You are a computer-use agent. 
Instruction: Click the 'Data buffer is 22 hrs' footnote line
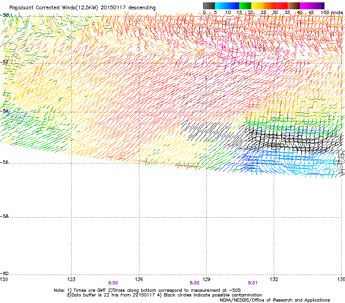164,295
